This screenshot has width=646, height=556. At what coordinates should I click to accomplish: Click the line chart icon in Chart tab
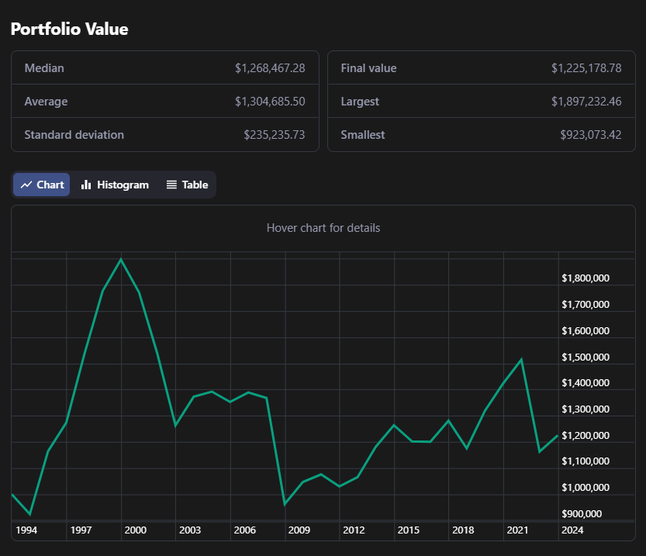coord(26,185)
